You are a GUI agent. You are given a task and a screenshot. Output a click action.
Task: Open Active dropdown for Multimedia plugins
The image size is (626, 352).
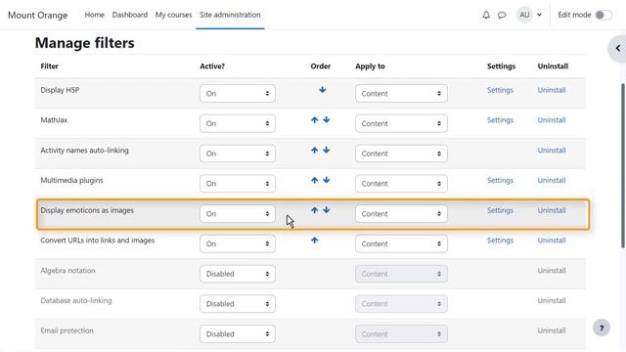[x=238, y=184]
